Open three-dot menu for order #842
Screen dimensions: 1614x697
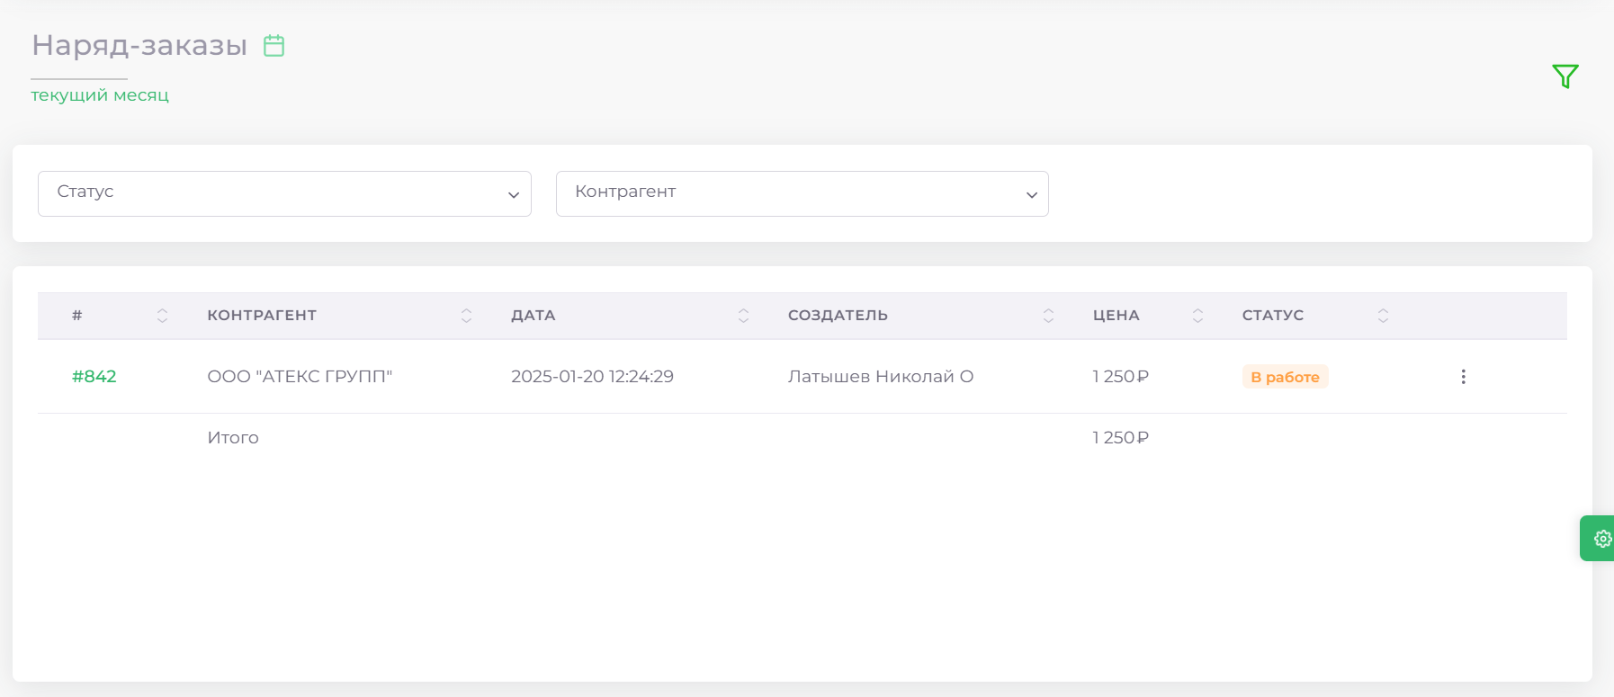pyautogui.click(x=1463, y=377)
